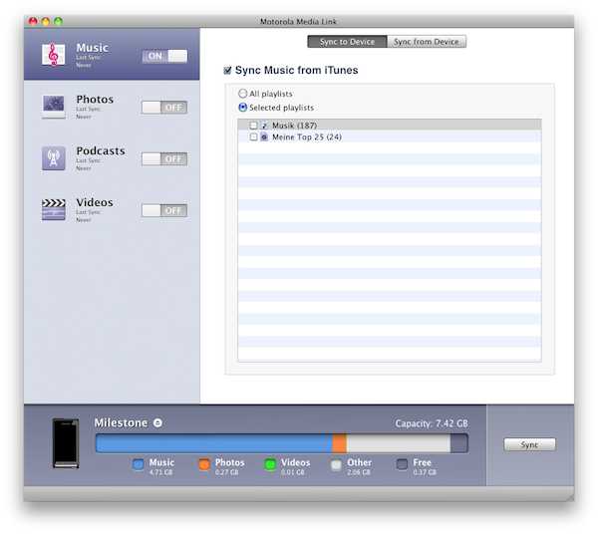This screenshot has height=534, width=598.
Task: Click the grey Other segment of capacity bar
Action: pos(398,443)
